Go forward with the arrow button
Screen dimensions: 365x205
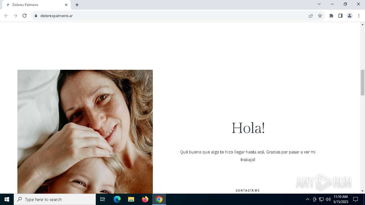(x=15, y=16)
